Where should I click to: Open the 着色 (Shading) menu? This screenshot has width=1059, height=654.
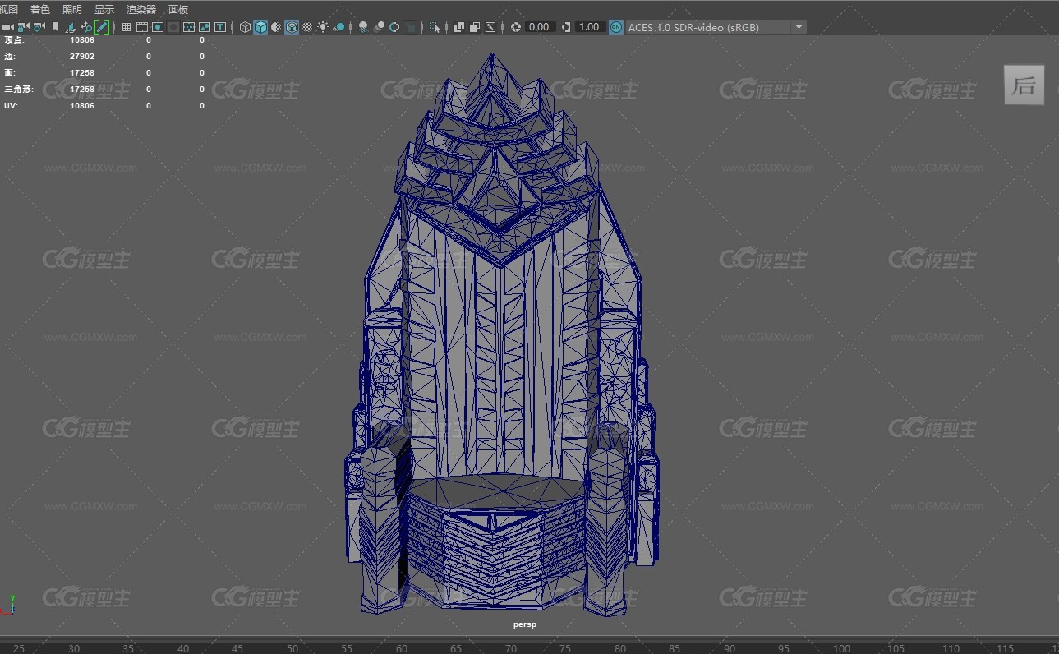point(39,9)
